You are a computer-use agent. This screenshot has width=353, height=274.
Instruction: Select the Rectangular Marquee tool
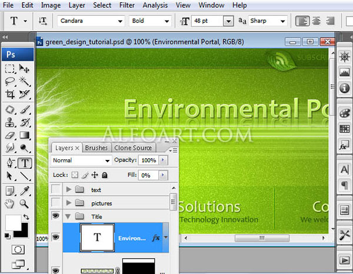click(9, 68)
